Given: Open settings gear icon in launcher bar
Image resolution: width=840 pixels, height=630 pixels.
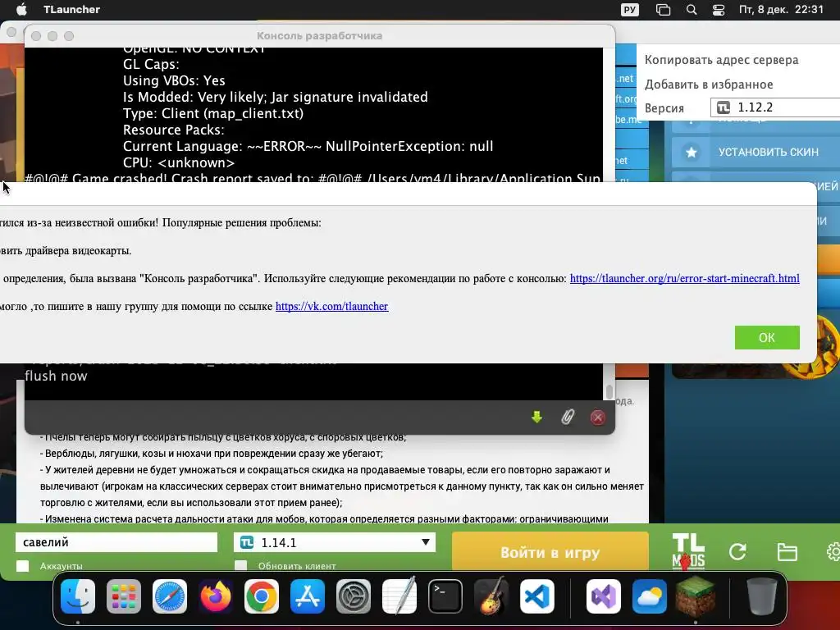Looking at the screenshot, I should click(833, 552).
